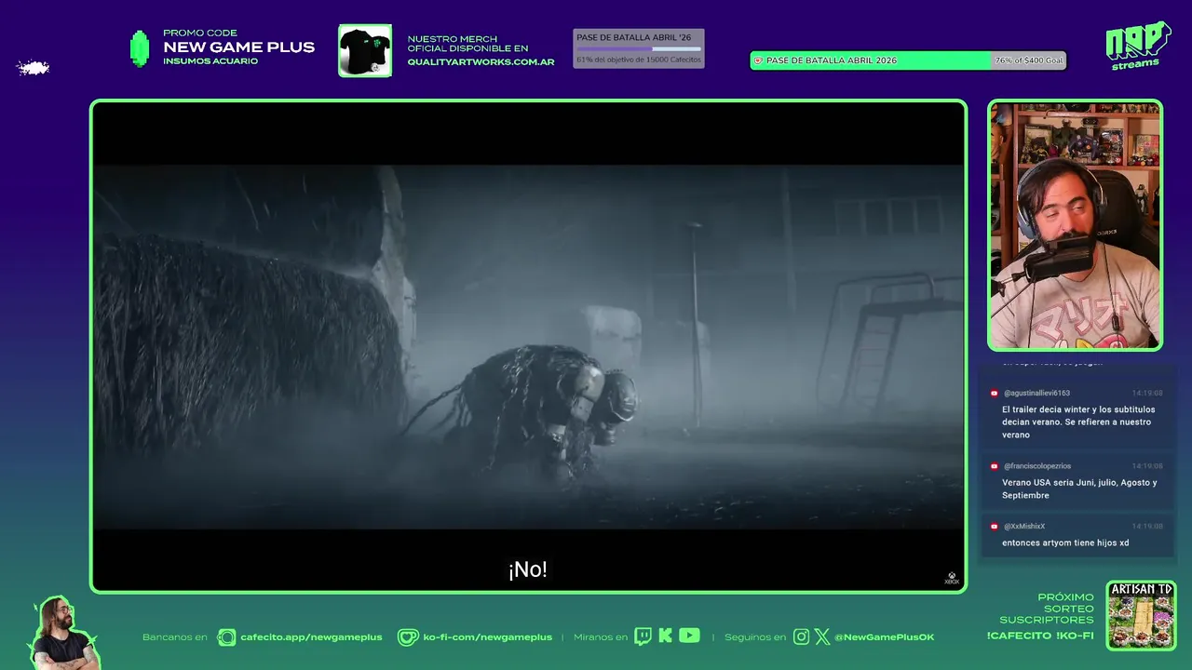Click the PRÓXIMO SORTEO SUSCRIPTORES text
The image size is (1192, 670).
coord(1047,609)
